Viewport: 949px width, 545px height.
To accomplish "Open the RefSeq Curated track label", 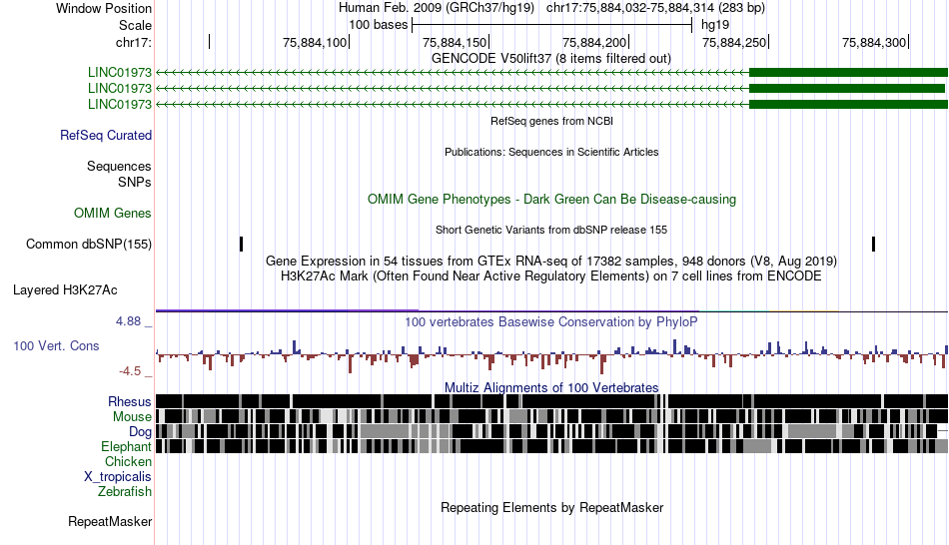I will click(105, 135).
